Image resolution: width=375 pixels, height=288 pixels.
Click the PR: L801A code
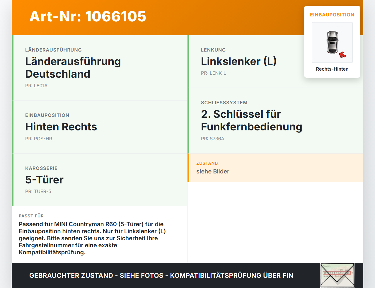(x=36, y=86)
